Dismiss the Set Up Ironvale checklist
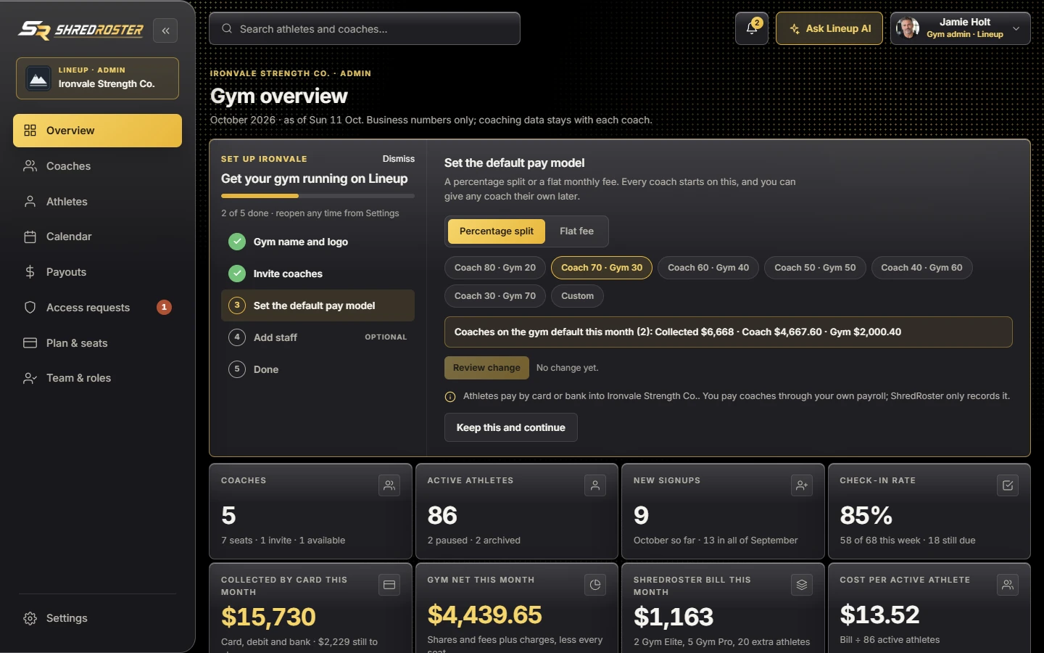 (x=399, y=159)
